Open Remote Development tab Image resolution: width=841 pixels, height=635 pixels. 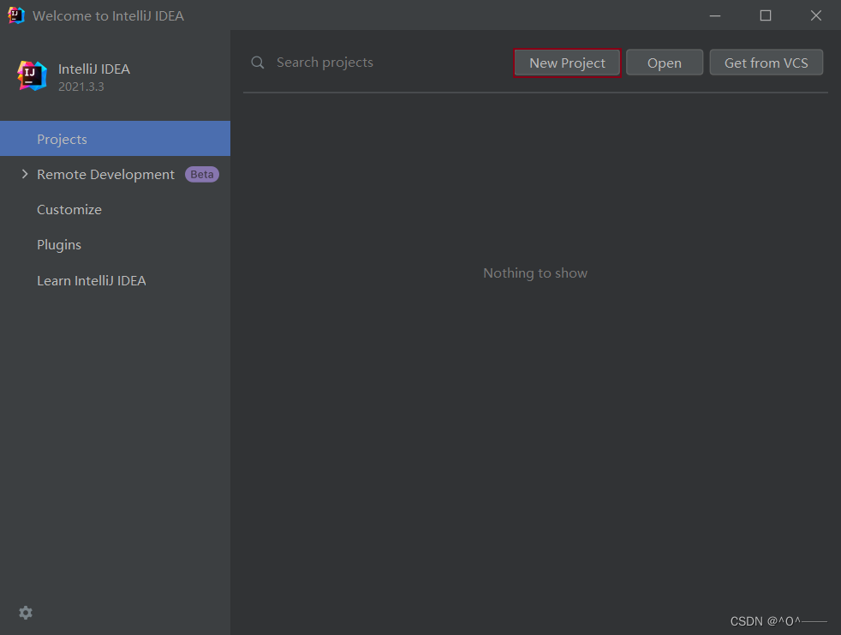pyautogui.click(x=115, y=174)
